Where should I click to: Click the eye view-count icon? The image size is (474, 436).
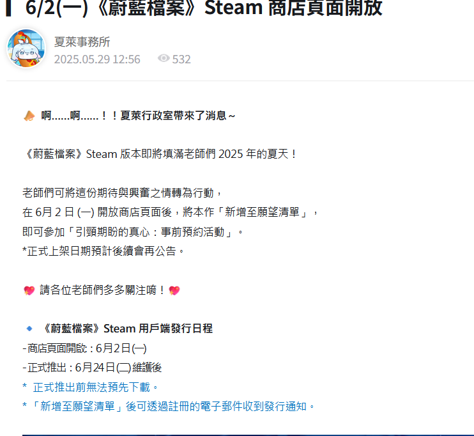click(x=164, y=58)
